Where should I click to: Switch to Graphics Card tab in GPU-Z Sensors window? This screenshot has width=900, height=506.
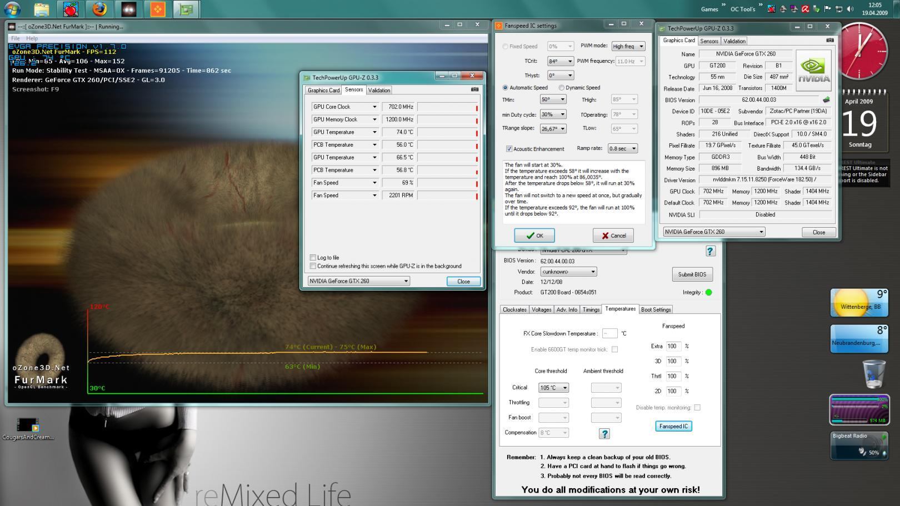(x=323, y=90)
